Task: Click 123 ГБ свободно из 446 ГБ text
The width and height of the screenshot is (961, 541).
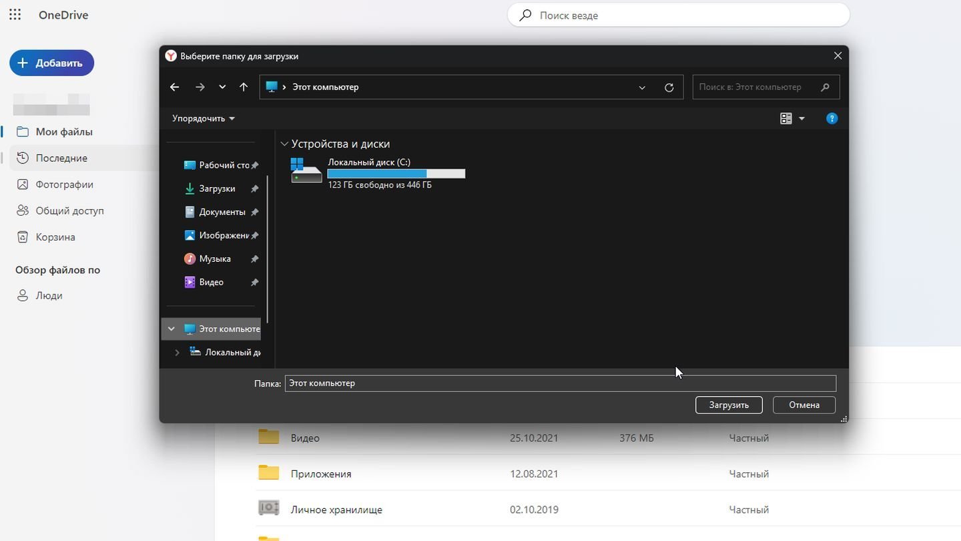Action: coord(380,185)
